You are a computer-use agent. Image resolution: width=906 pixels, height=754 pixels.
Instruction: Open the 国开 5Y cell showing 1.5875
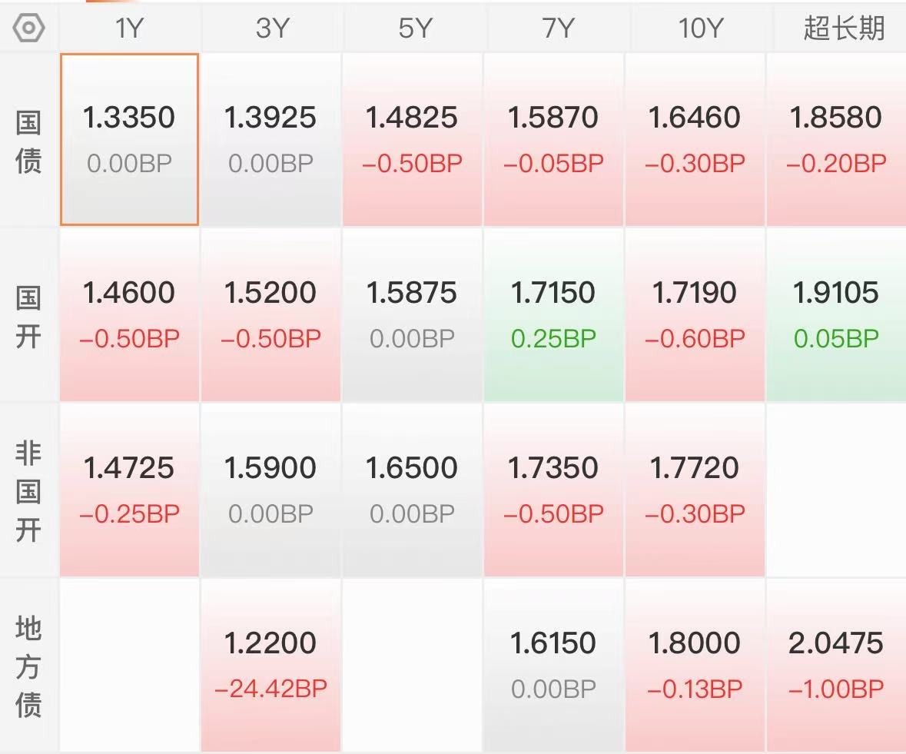click(413, 314)
